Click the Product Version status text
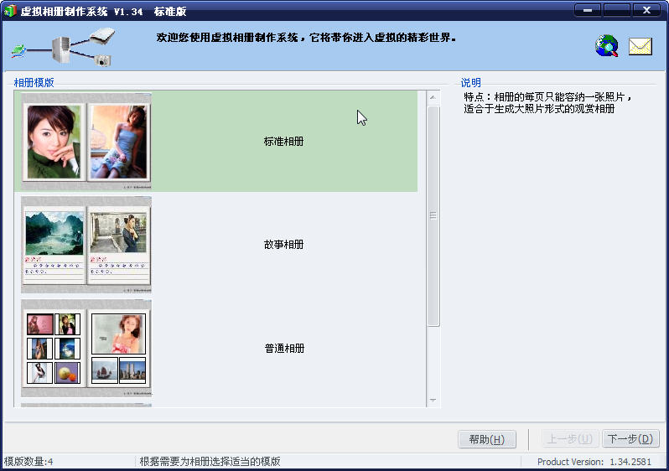The height and width of the screenshot is (471, 669). click(594, 462)
